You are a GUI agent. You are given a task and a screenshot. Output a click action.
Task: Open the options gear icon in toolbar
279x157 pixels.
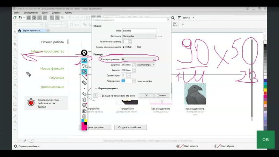(173, 17)
